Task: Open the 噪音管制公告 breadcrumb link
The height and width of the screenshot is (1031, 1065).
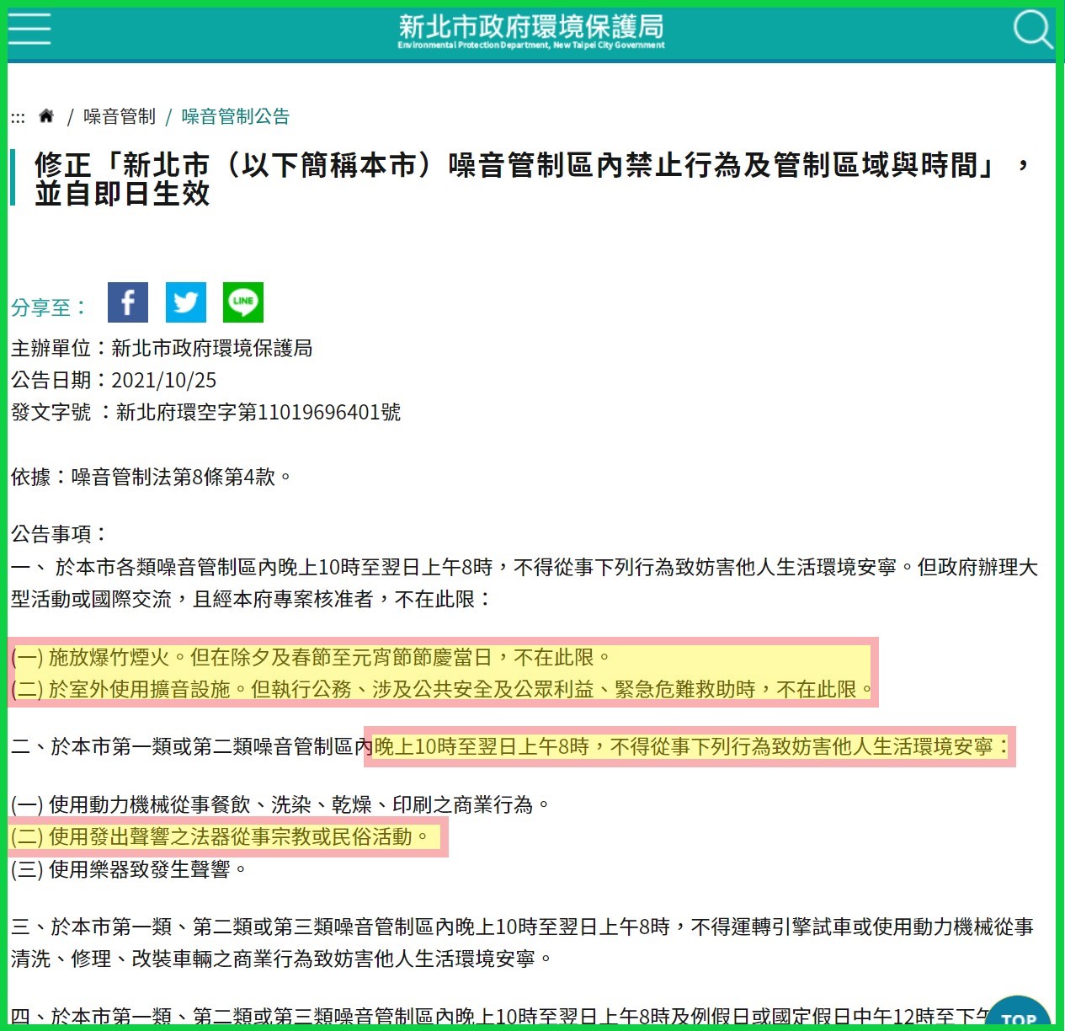Action: pos(236,116)
